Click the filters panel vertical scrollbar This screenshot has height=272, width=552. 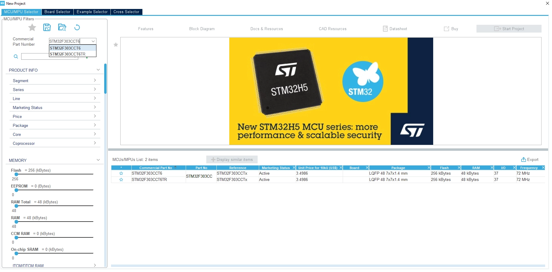105,79
